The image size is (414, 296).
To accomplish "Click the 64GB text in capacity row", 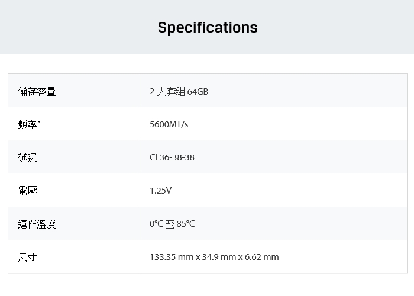I will tap(198, 92).
